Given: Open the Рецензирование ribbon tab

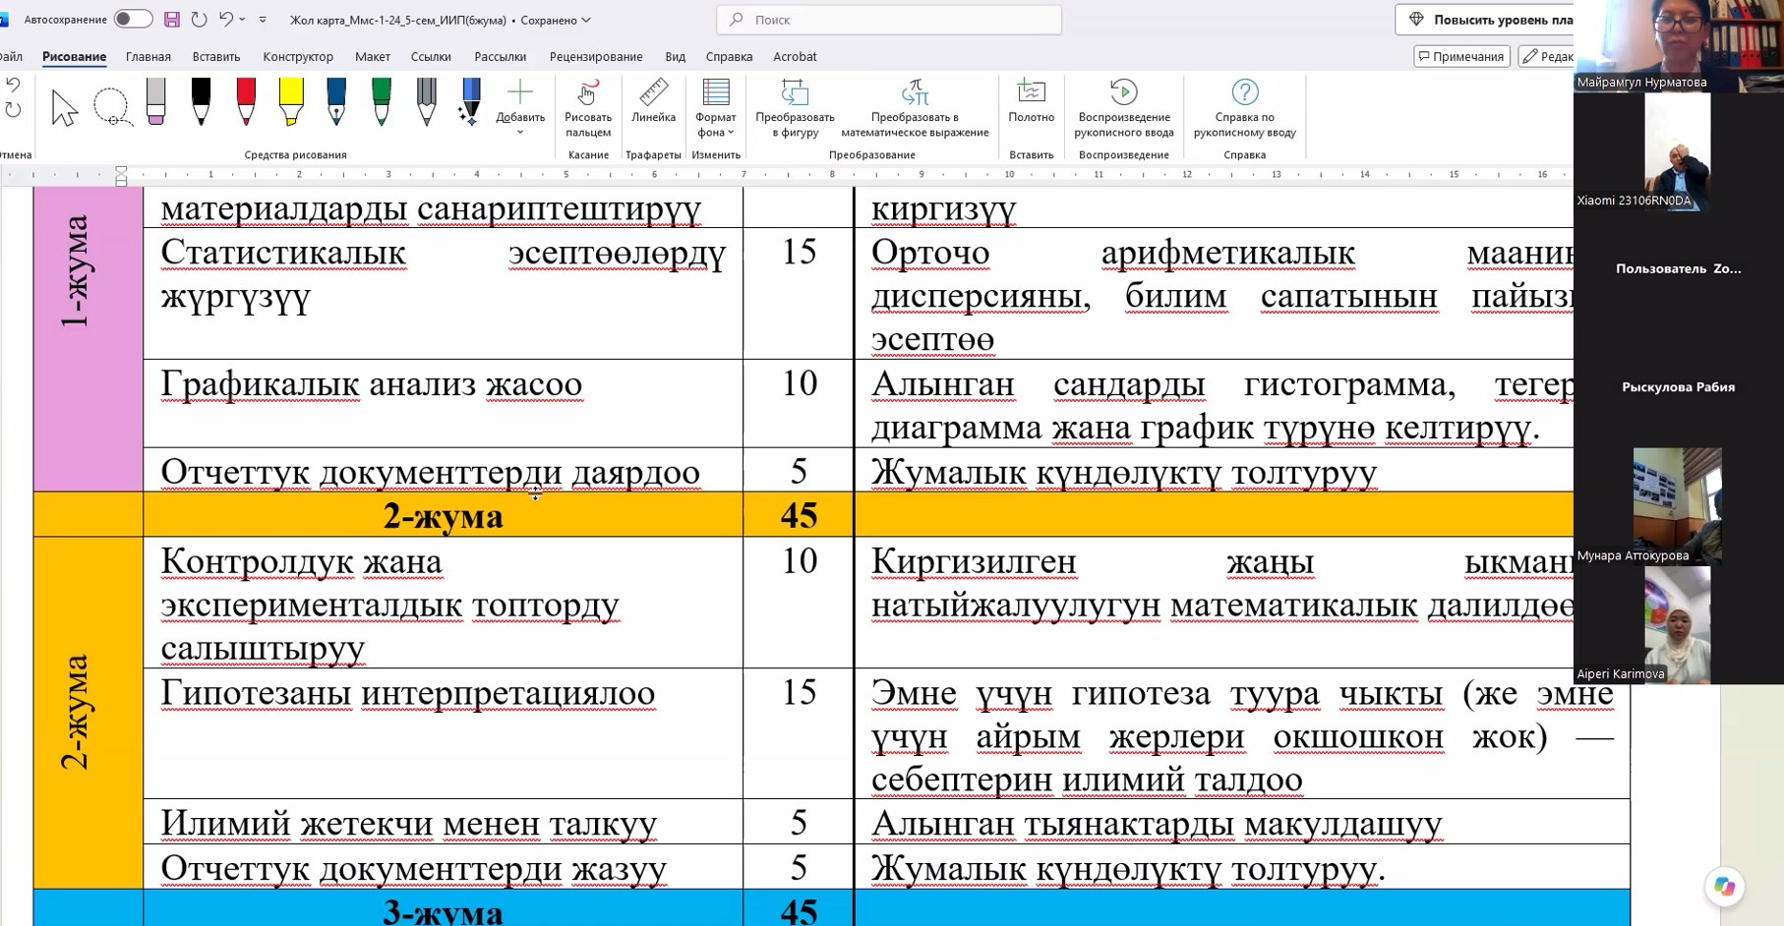Looking at the screenshot, I should [596, 56].
